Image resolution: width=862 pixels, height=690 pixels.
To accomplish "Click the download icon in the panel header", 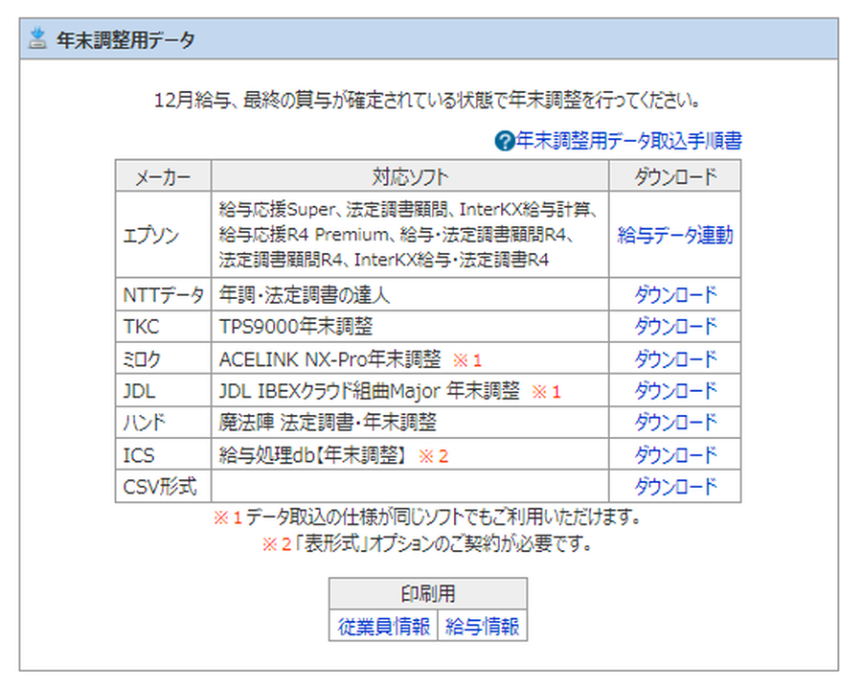I will (x=37, y=39).
